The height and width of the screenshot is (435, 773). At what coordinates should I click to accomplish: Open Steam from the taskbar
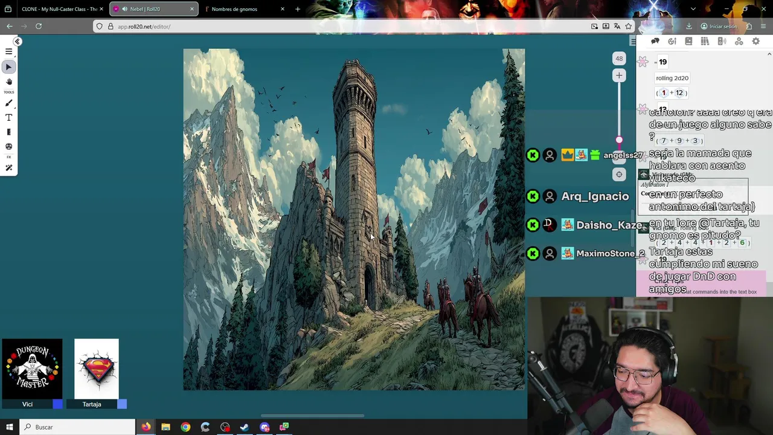tap(245, 427)
